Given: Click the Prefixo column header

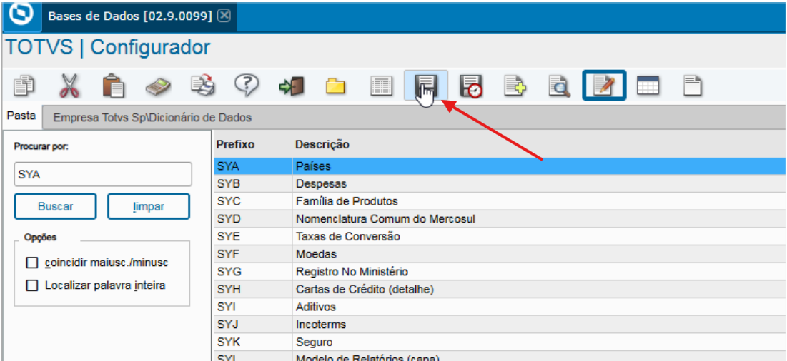Looking at the screenshot, I should pyautogui.click(x=235, y=145).
